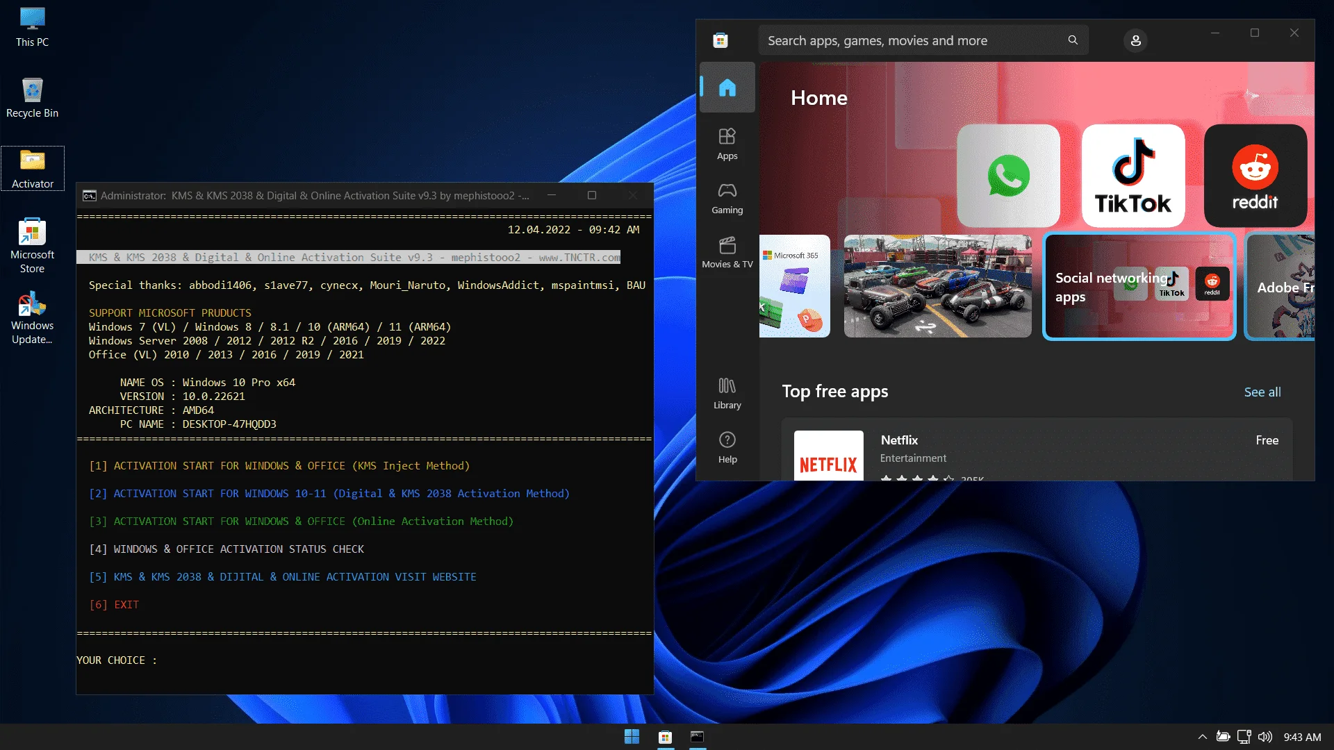
Task: Open Movies & TV in Microsoft Store sidebar
Action: [x=727, y=252]
